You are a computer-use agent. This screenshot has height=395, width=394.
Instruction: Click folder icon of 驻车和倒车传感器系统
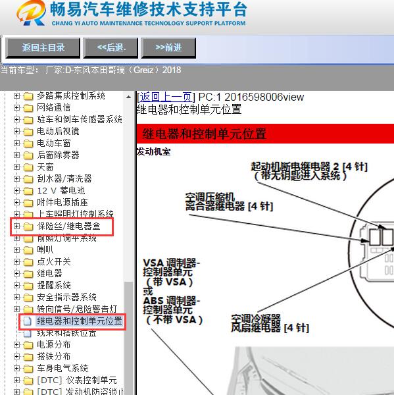pyautogui.click(x=28, y=120)
